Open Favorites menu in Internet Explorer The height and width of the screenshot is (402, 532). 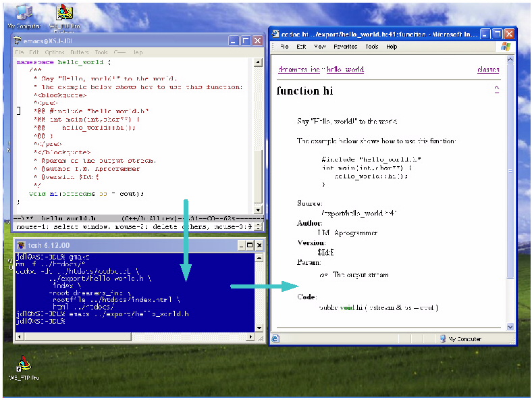346,47
